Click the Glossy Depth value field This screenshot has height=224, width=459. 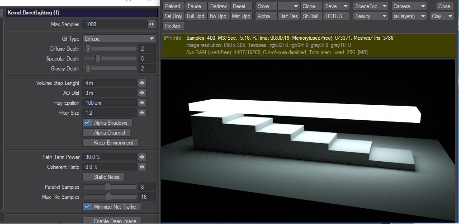(147, 69)
